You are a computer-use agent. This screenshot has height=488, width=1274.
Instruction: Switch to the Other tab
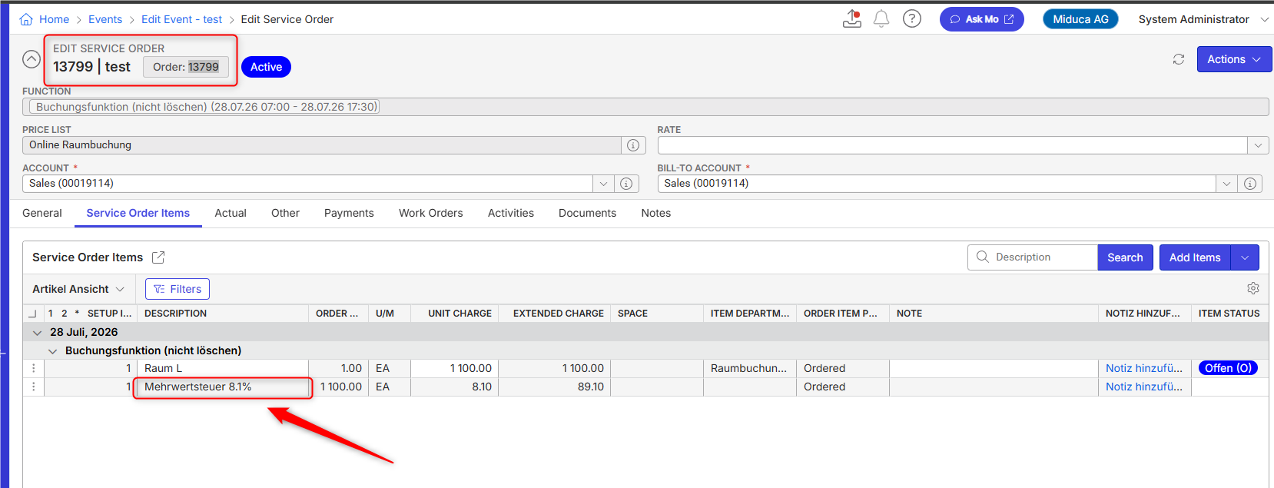pos(285,213)
